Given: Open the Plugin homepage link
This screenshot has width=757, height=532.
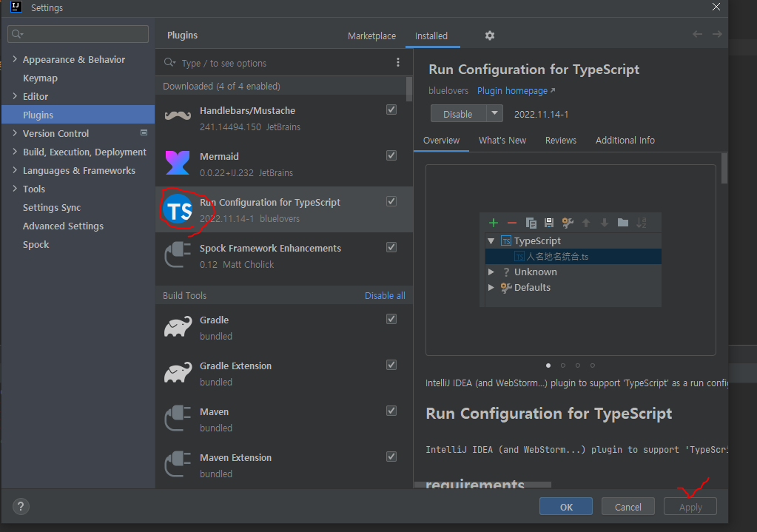Looking at the screenshot, I should 516,91.
